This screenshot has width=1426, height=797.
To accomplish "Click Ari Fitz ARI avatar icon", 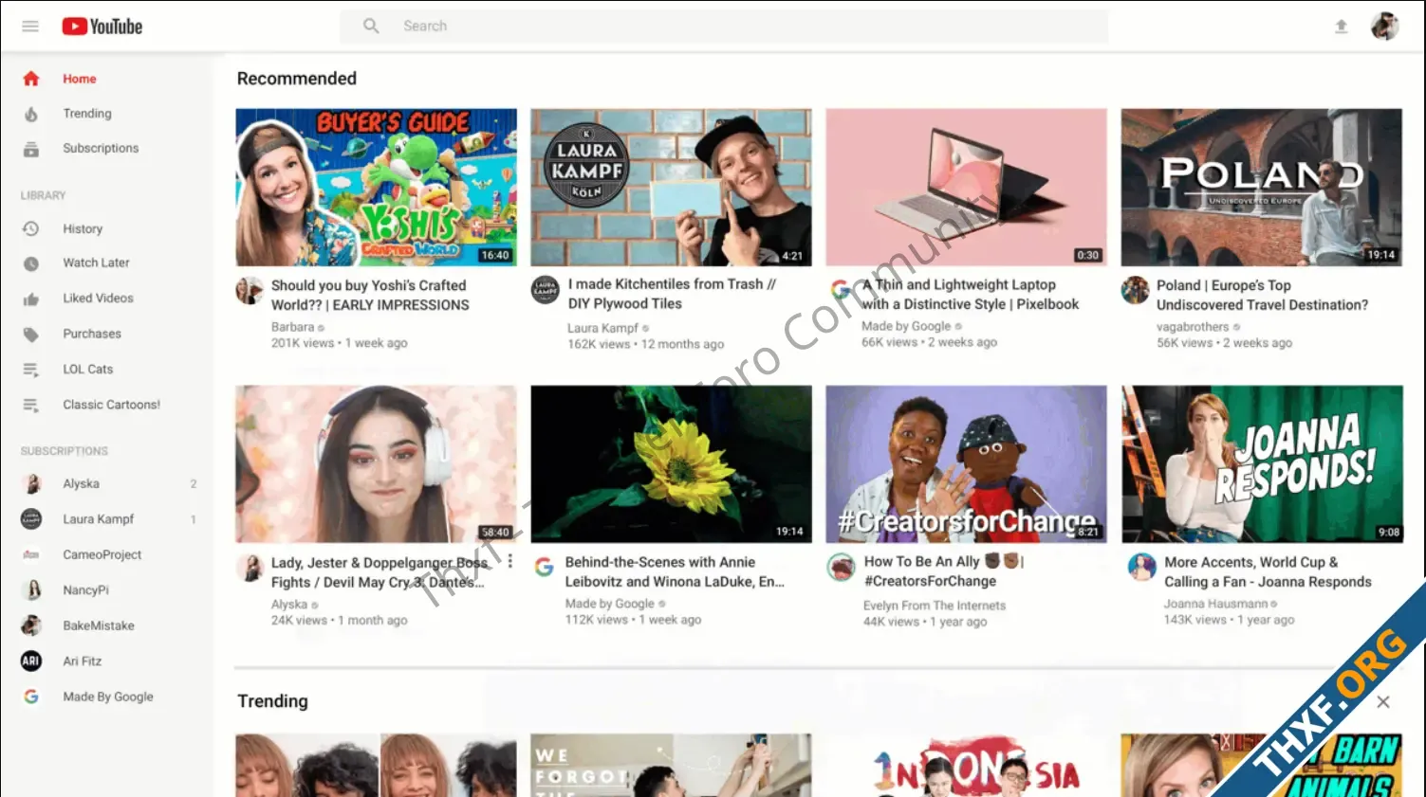I will tap(31, 661).
